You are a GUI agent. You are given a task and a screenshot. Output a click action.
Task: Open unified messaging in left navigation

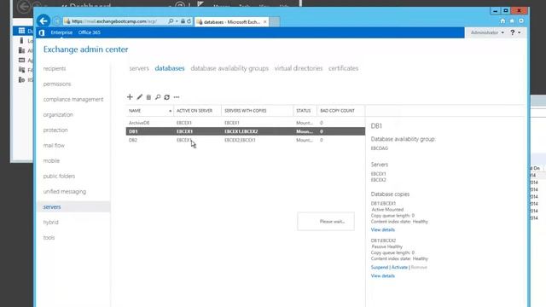(65, 191)
